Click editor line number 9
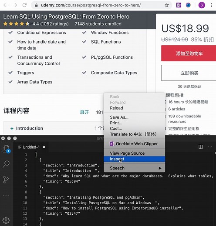Screen dimensions: 216x226 (26, 197)
